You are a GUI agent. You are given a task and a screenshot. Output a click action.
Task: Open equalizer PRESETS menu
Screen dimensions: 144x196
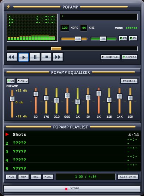click(129, 81)
